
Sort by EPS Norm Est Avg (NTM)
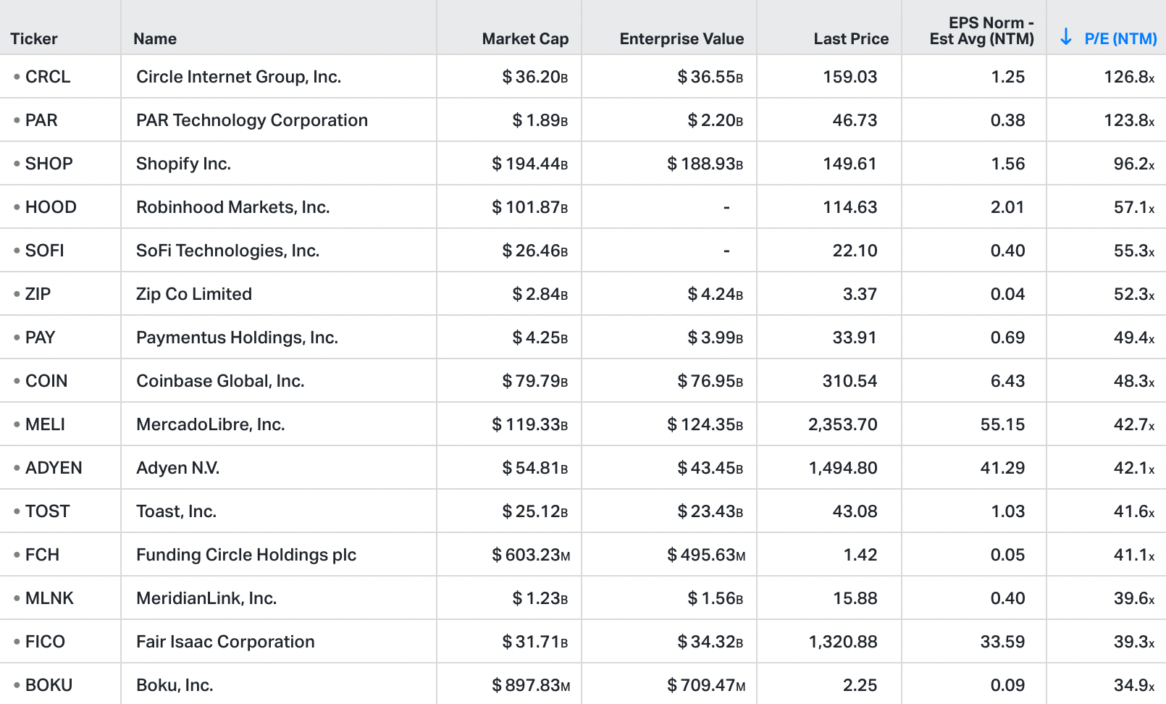point(982,31)
